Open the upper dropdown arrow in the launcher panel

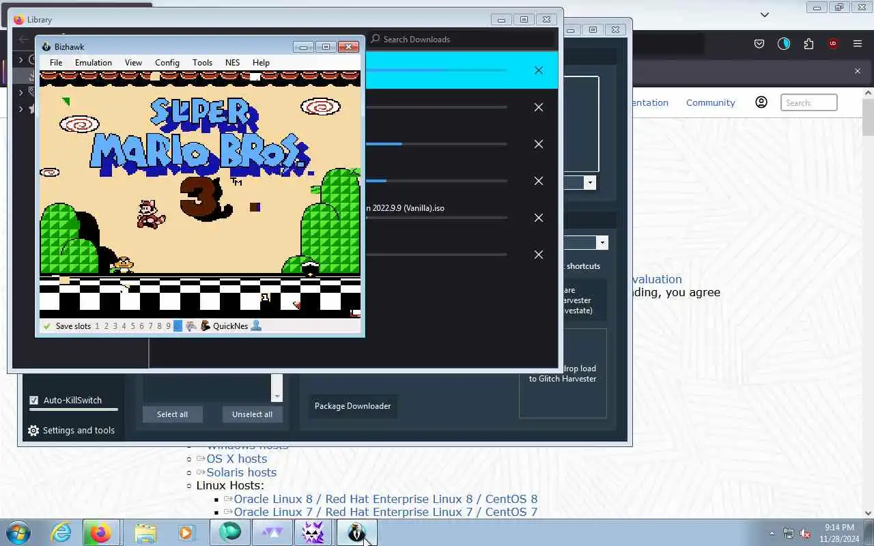590,182
